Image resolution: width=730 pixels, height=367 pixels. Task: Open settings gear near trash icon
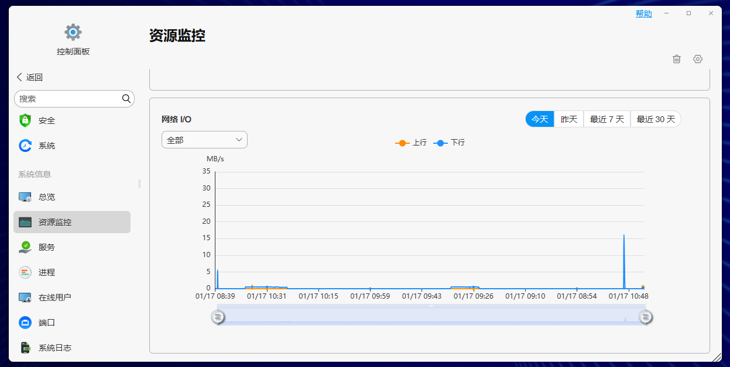[x=697, y=59]
